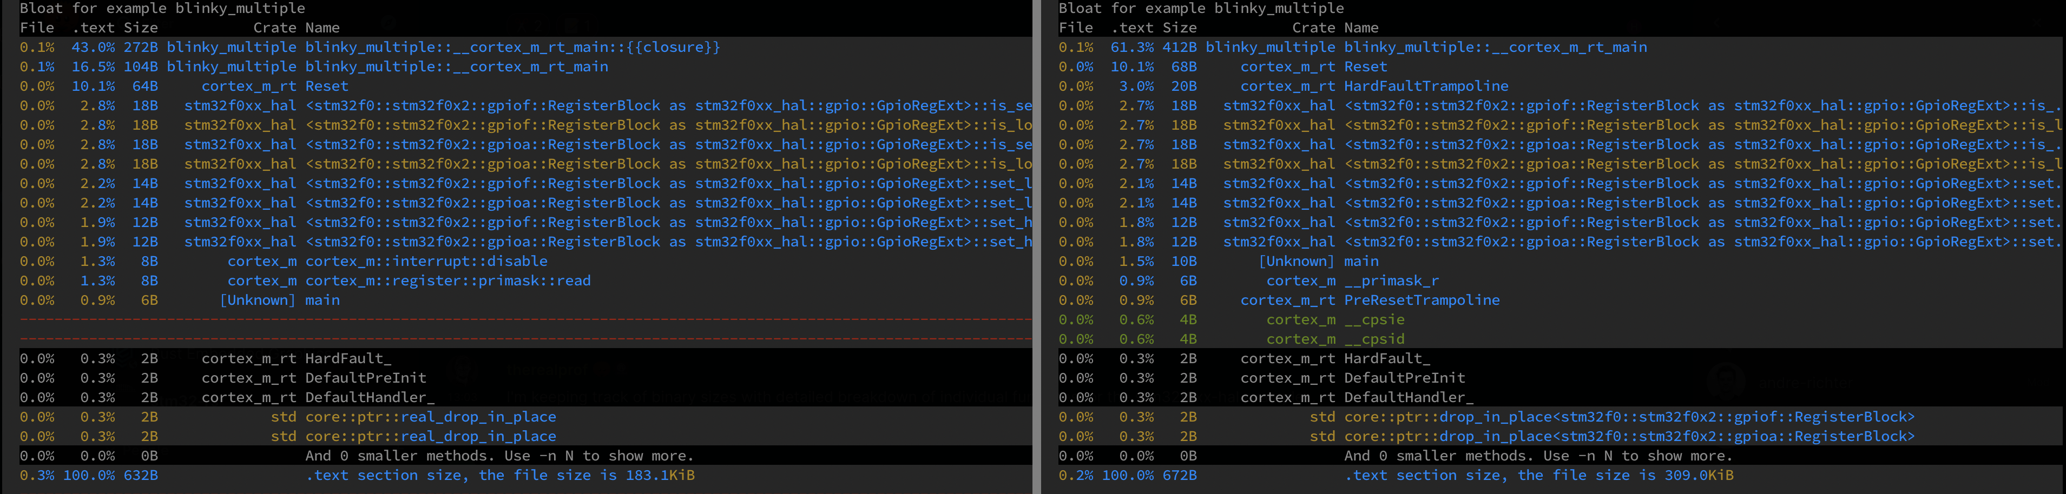
Task: Click the right pane 'Bloat for example' title
Action: click(x=1201, y=8)
